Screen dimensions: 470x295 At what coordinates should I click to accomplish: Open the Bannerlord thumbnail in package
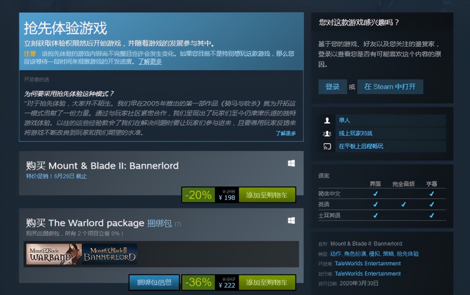click(109, 254)
